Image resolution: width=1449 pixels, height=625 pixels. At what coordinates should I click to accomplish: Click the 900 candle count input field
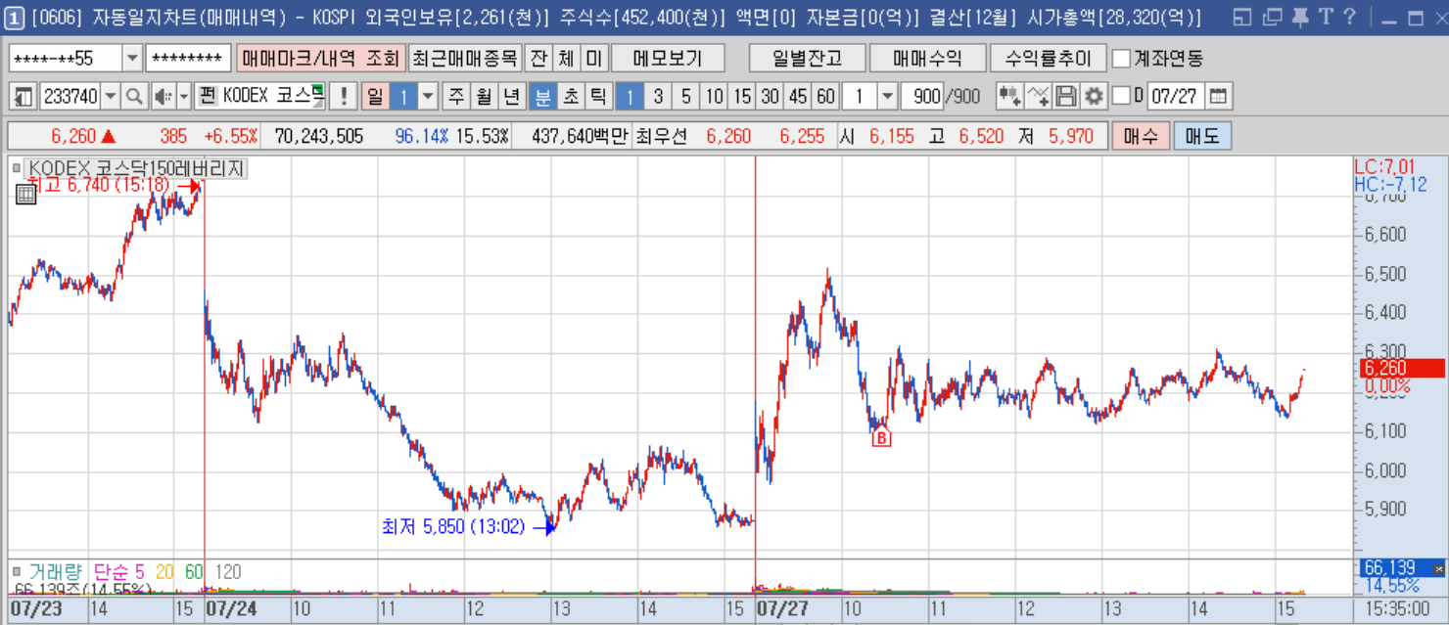(x=922, y=97)
